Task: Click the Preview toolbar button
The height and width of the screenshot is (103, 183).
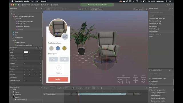Action: [35, 5]
